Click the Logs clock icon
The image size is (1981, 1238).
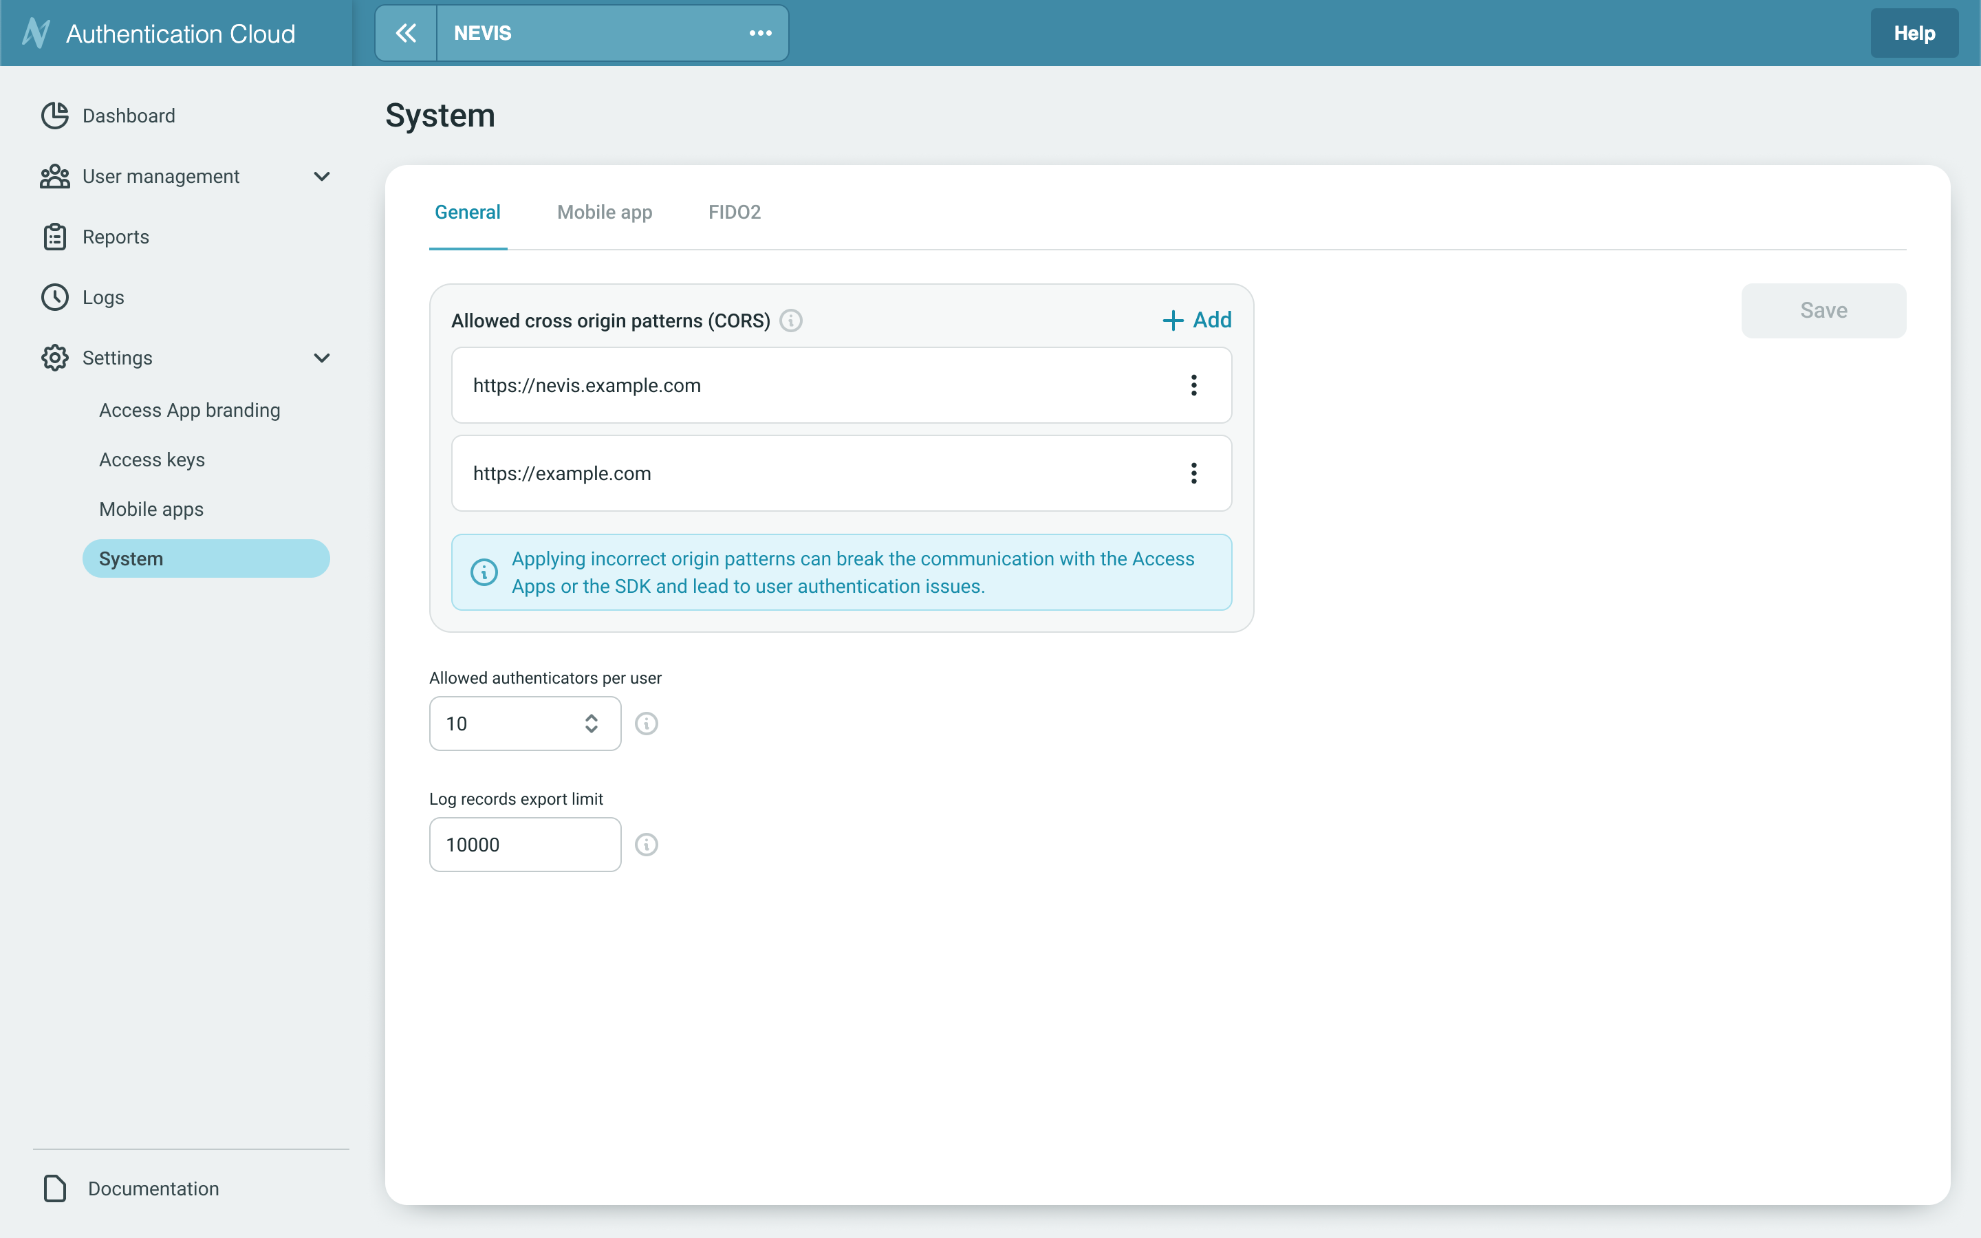point(54,297)
